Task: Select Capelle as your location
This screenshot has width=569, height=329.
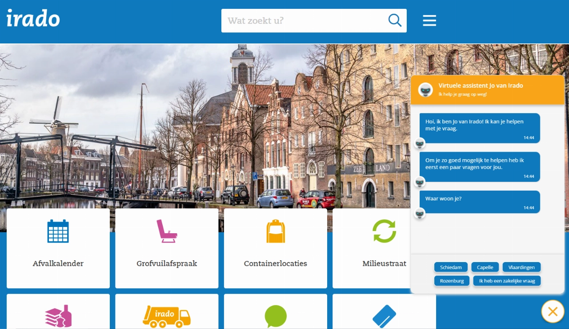Action: [x=485, y=267]
